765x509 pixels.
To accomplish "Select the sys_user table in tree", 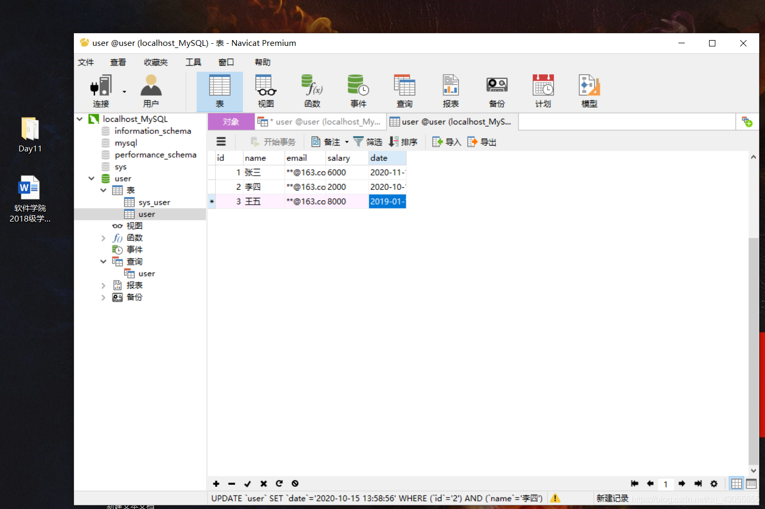I will (x=154, y=202).
